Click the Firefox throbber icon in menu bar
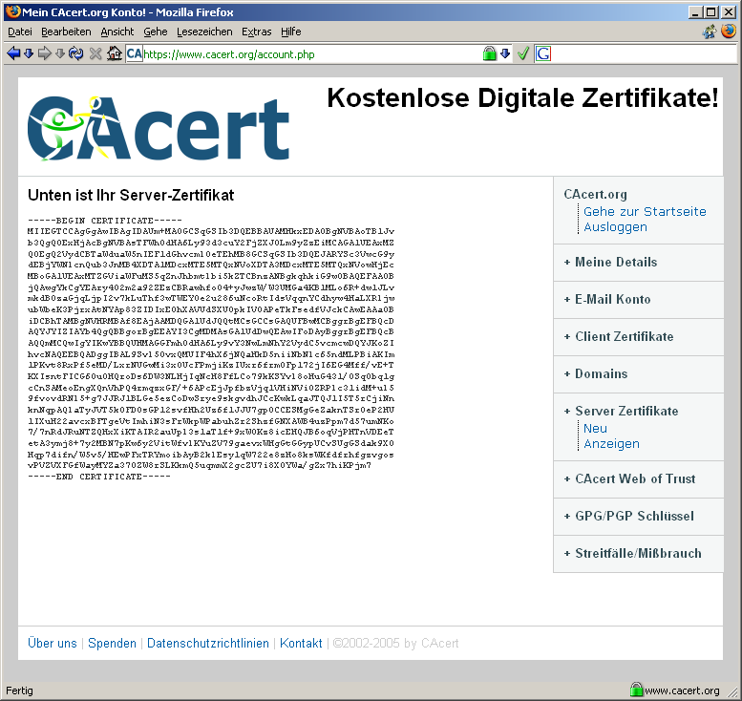 pos(729,32)
